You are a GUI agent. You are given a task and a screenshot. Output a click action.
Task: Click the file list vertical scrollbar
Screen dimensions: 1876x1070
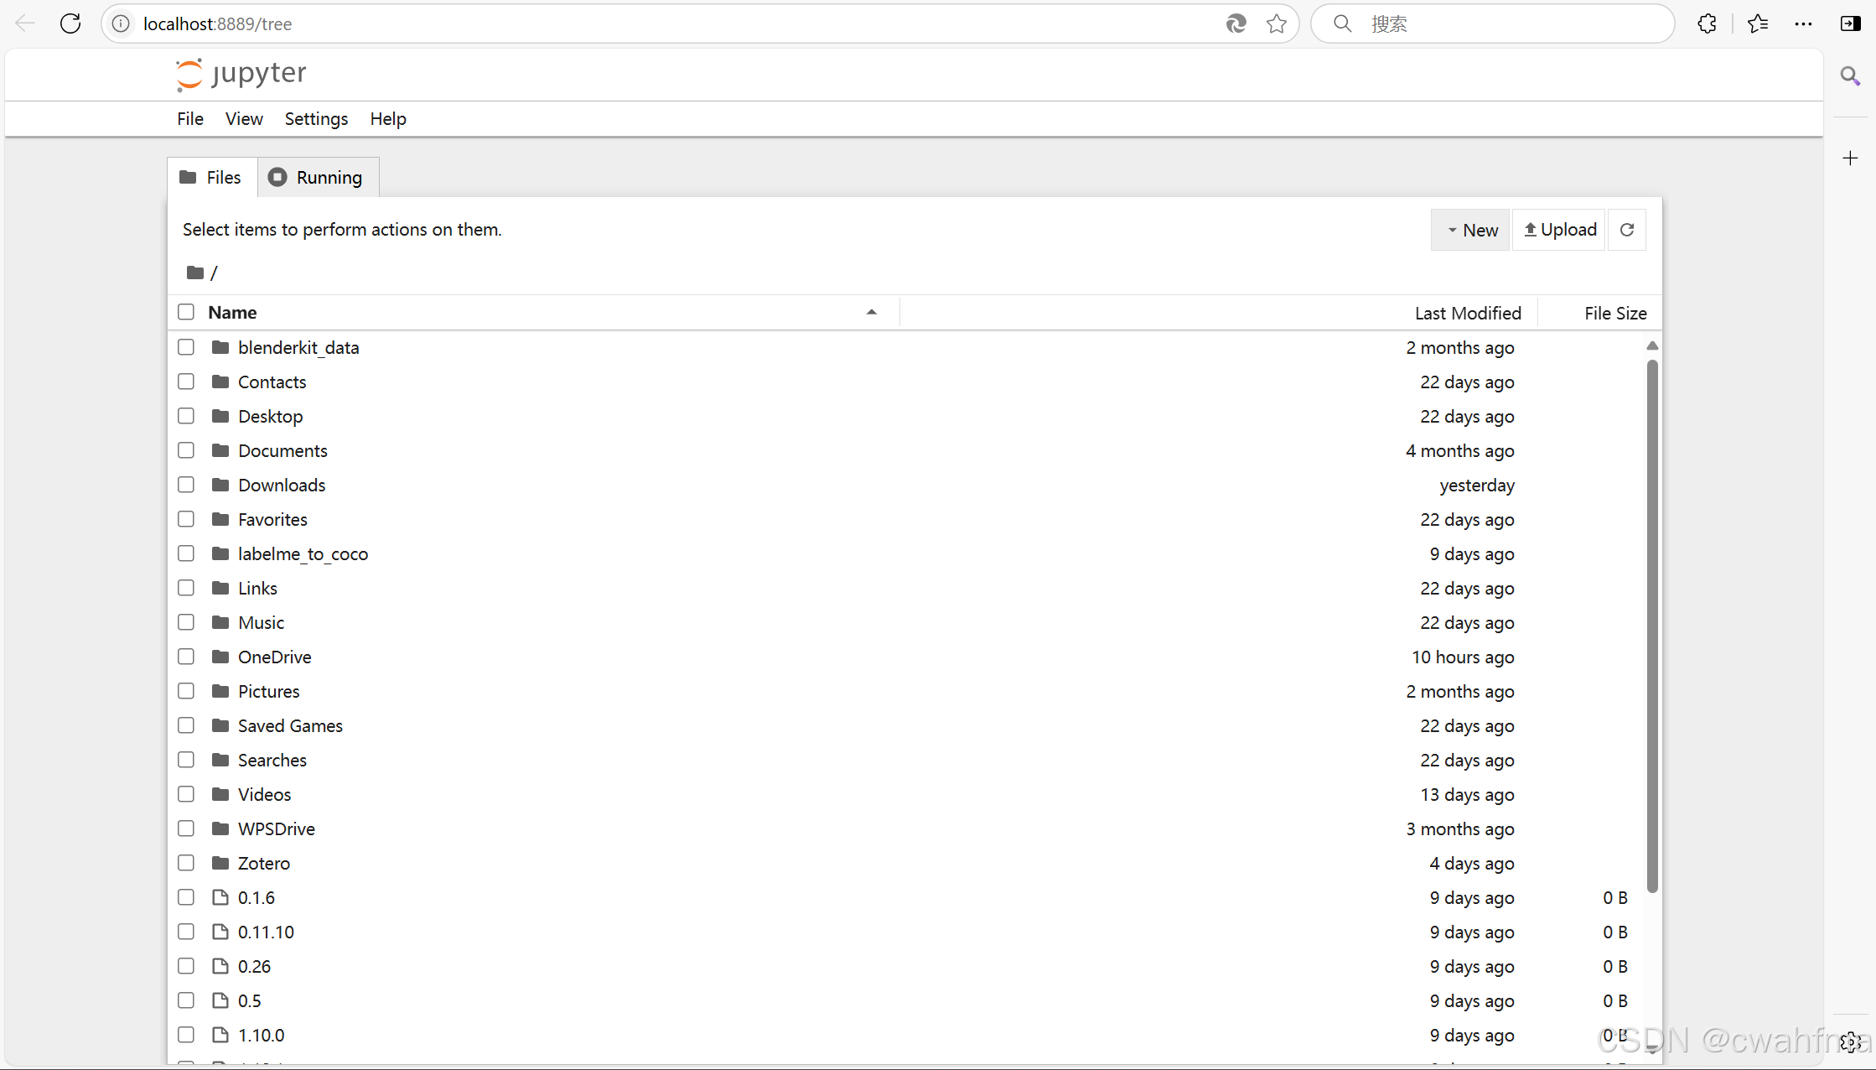[x=1651, y=625]
